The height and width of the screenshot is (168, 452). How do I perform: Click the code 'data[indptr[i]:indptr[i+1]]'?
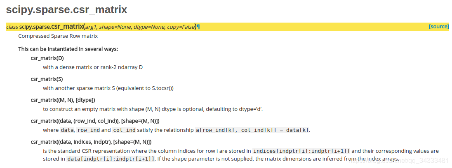111,159
